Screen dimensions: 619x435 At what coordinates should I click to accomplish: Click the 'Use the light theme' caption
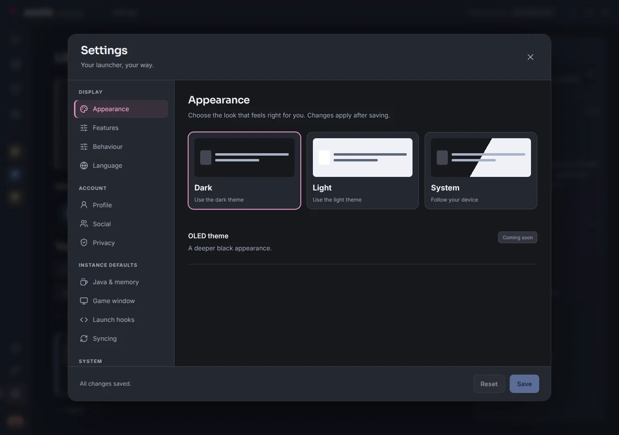tap(337, 200)
